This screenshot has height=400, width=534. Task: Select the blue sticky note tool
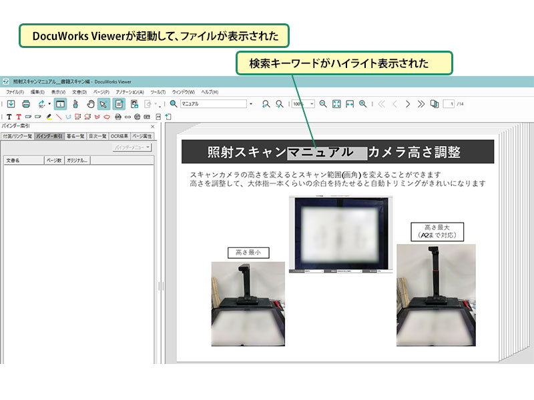(28, 117)
